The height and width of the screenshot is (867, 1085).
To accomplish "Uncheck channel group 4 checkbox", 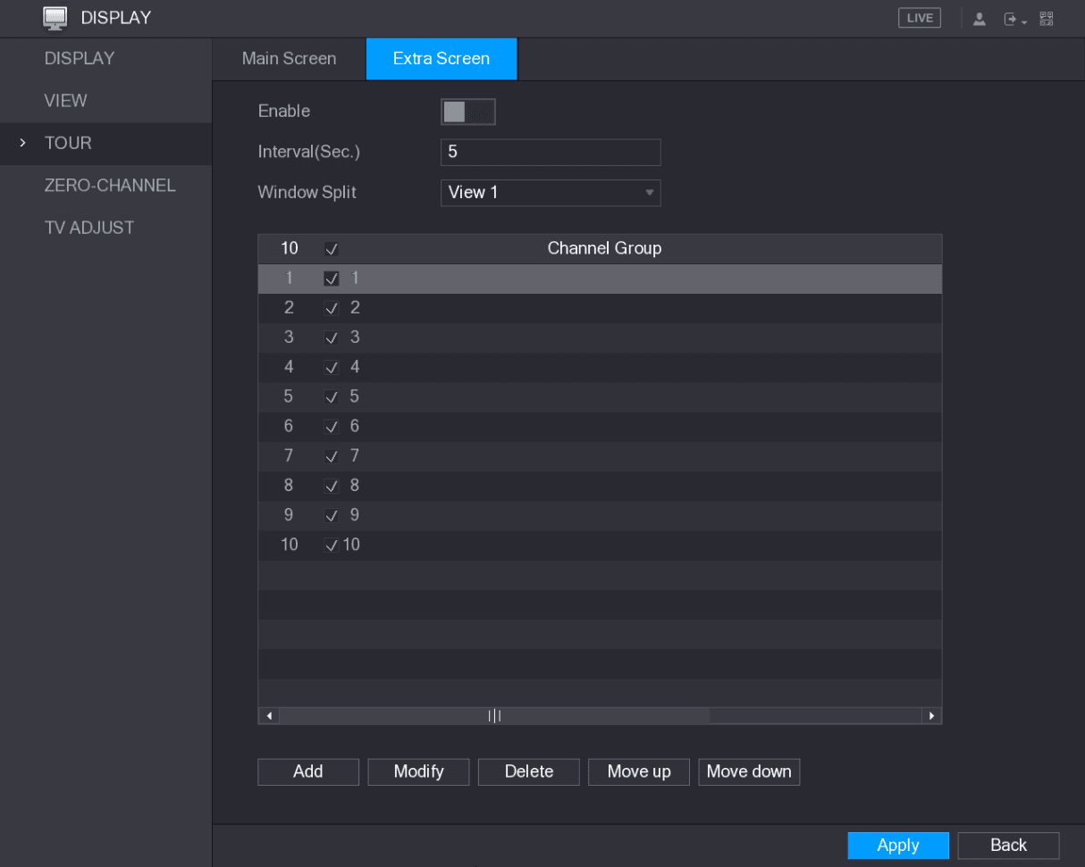I will coord(332,367).
